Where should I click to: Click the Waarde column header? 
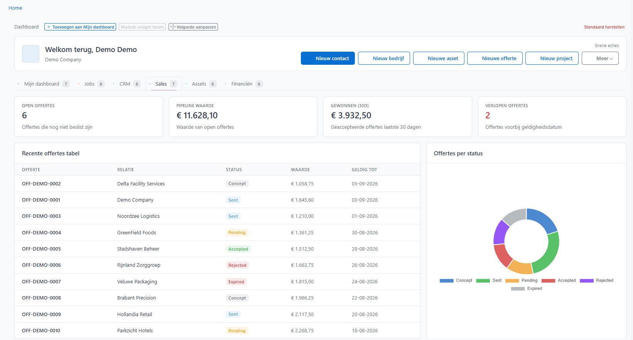point(300,170)
